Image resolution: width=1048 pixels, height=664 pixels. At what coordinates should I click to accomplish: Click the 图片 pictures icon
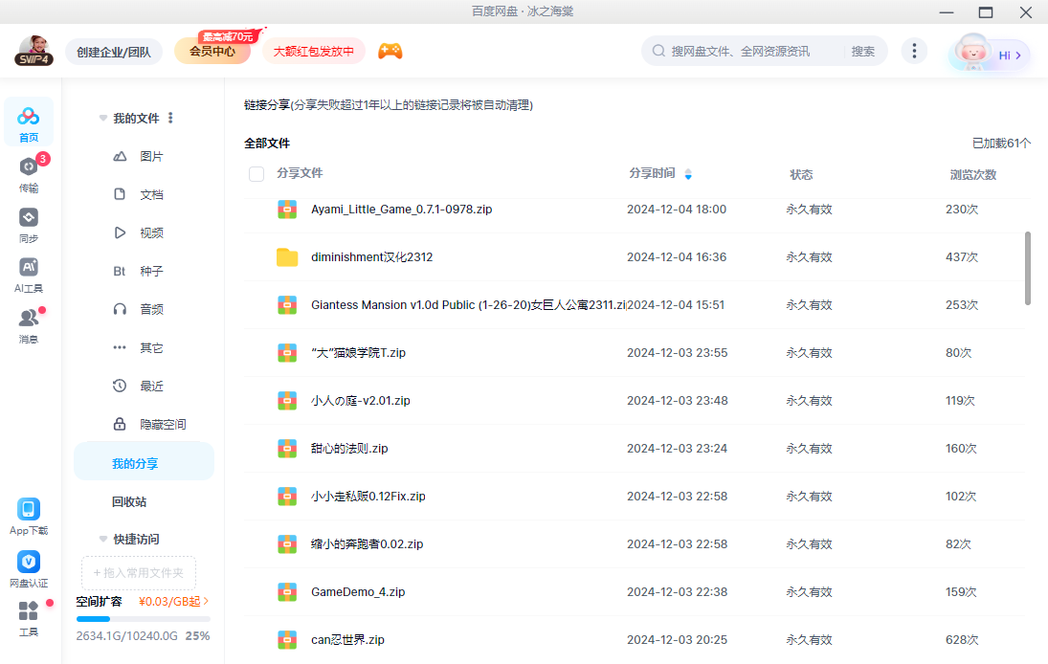pyautogui.click(x=120, y=156)
